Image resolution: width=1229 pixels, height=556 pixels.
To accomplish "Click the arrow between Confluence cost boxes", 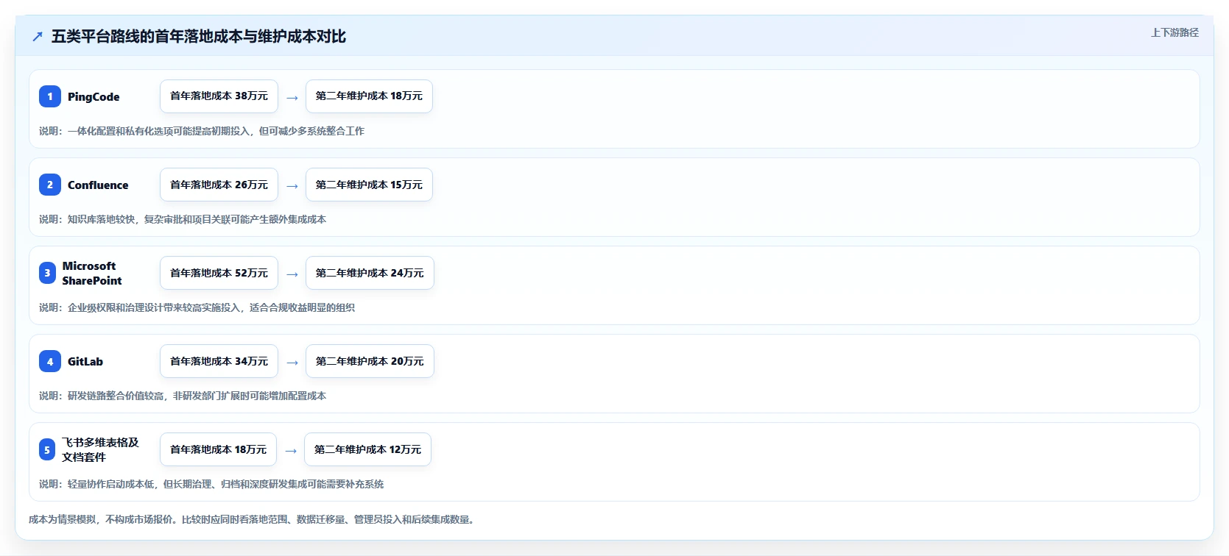I will point(292,186).
